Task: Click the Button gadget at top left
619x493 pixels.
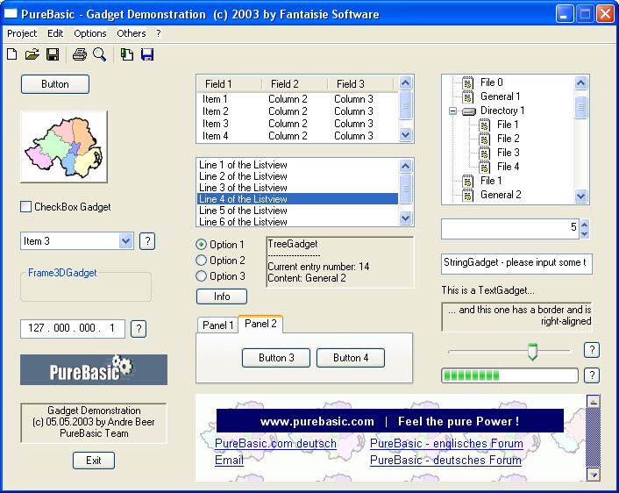Action: click(x=55, y=84)
